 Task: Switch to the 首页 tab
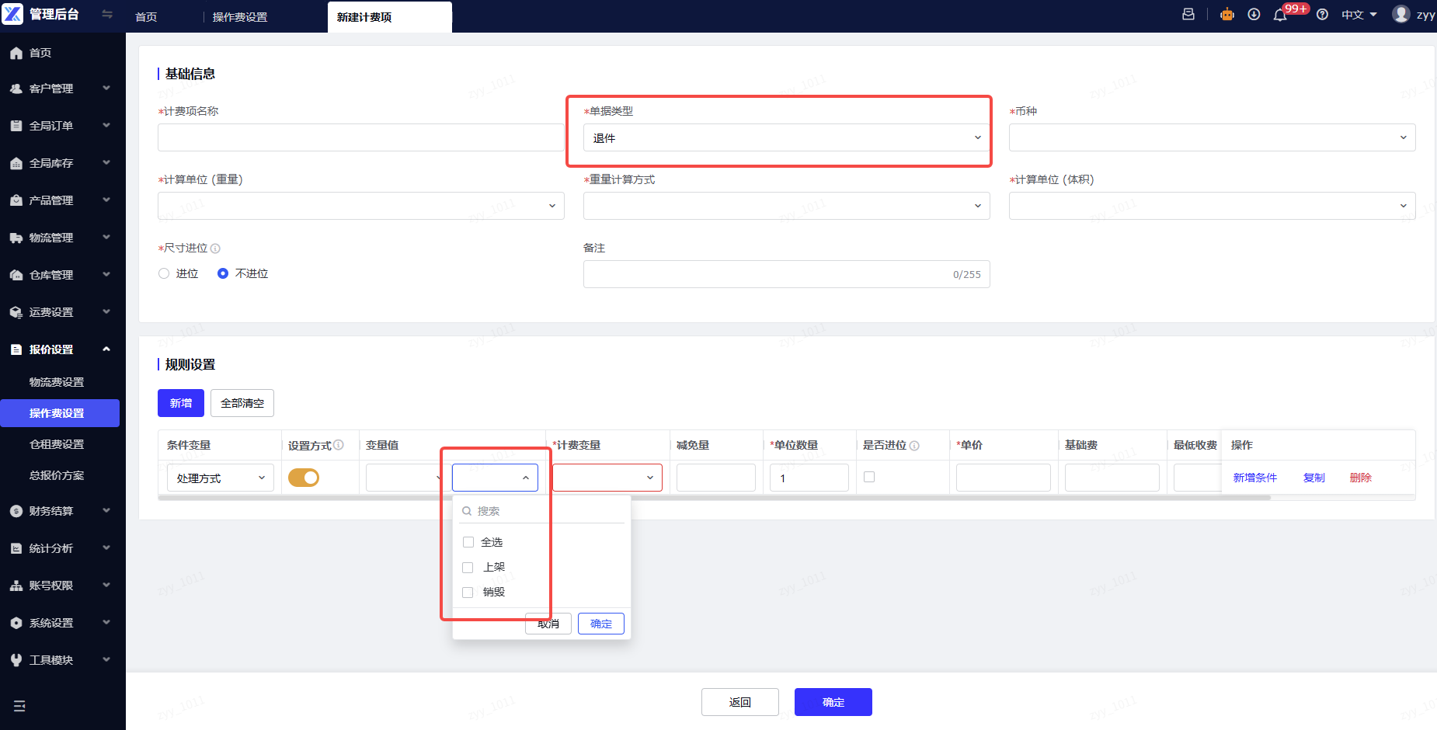coord(146,17)
